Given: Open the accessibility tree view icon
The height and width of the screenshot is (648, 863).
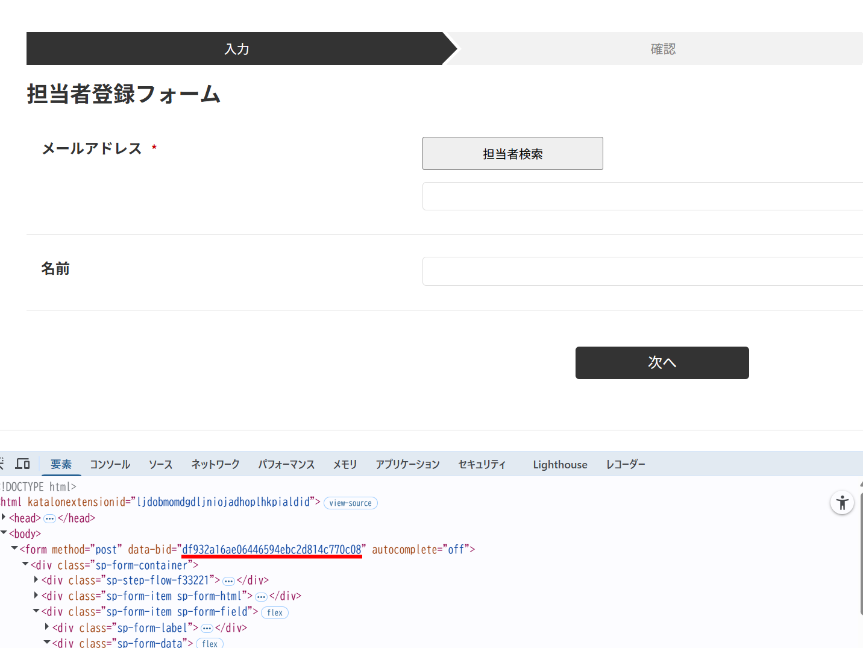Looking at the screenshot, I should [842, 503].
